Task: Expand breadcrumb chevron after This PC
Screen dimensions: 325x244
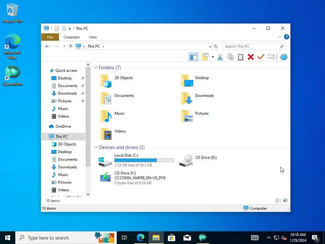Action: [103, 46]
